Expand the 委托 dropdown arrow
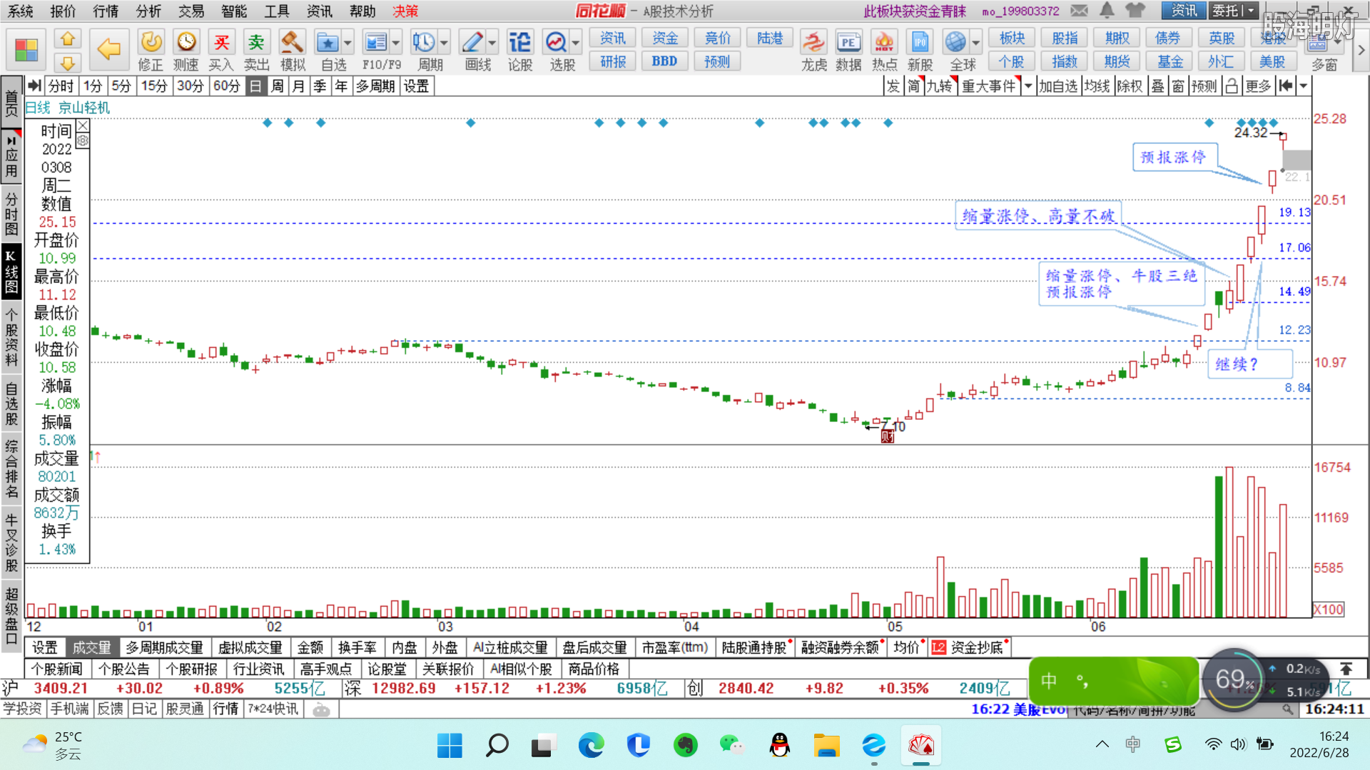 pyautogui.click(x=1251, y=11)
